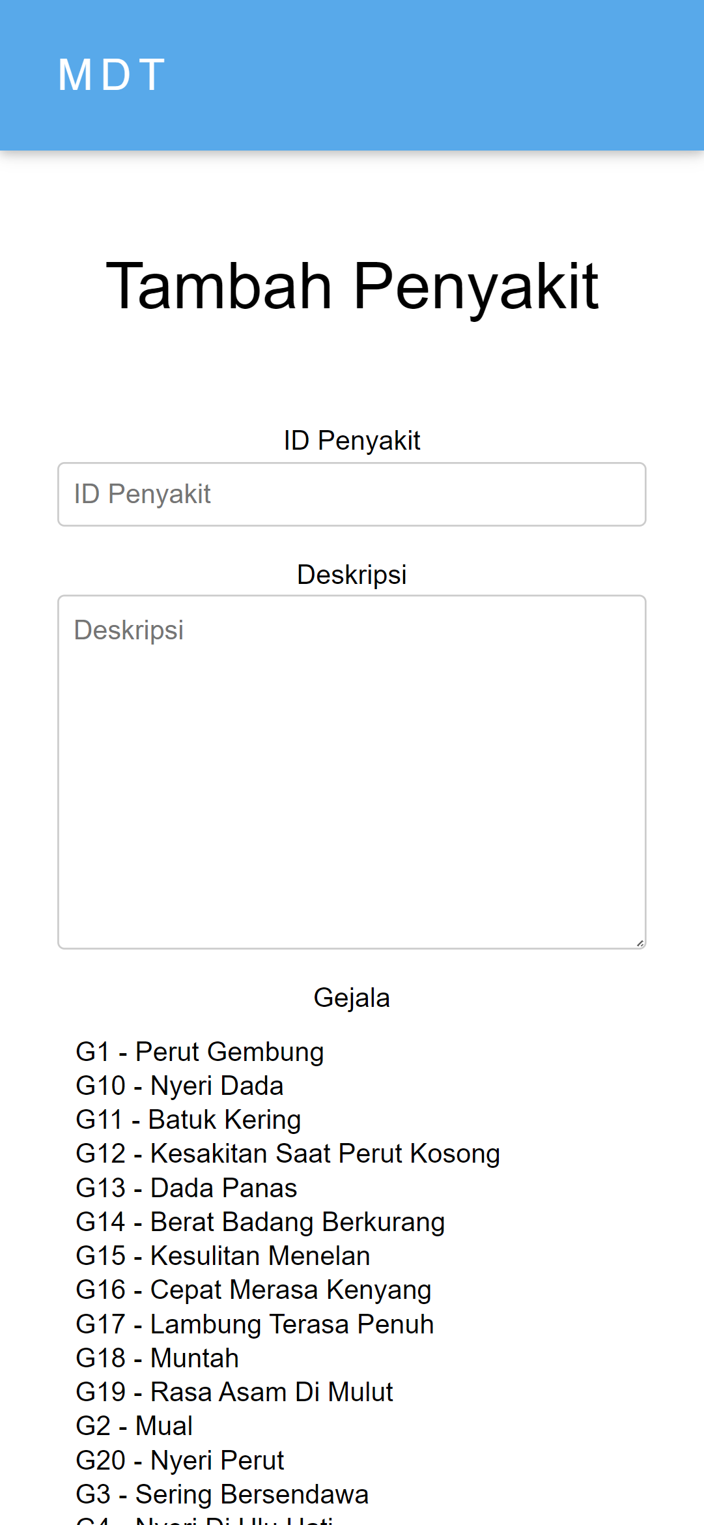The width and height of the screenshot is (704, 1525).
Task: Select G10 - Nyeri Dada option
Action: pyautogui.click(x=179, y=1086)
